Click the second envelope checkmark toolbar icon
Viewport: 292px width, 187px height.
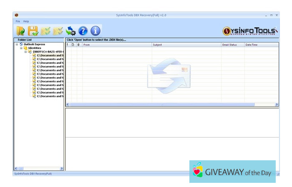(x=58, y=30)
